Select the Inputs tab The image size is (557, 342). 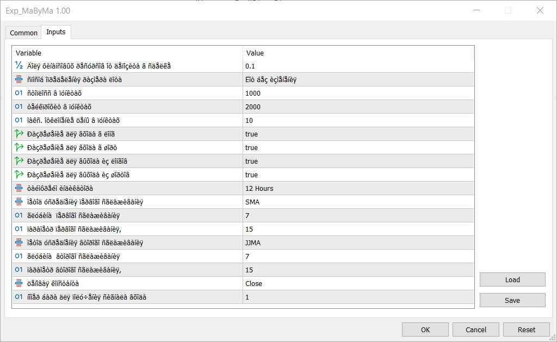56,32
